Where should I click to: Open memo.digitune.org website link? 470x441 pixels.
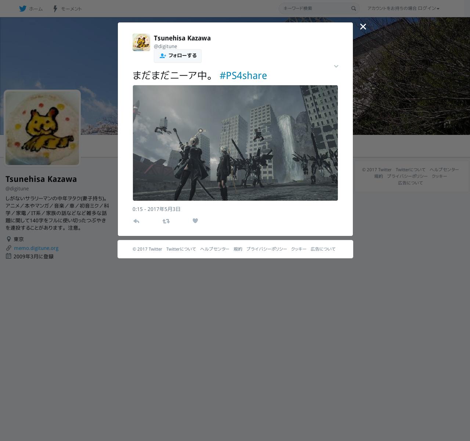pos(36,248)
